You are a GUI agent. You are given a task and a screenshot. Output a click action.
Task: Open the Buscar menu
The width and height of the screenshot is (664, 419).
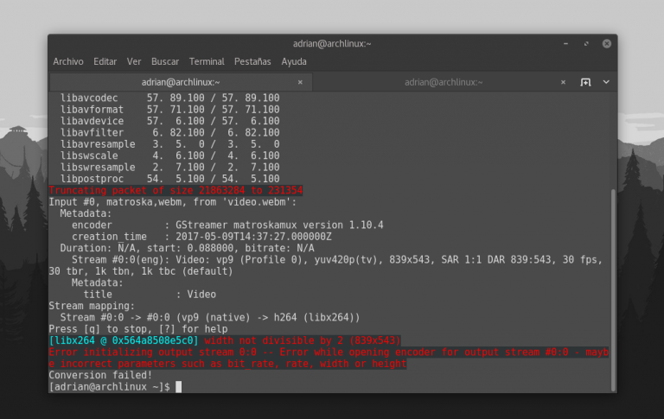[x=165, y=61]
